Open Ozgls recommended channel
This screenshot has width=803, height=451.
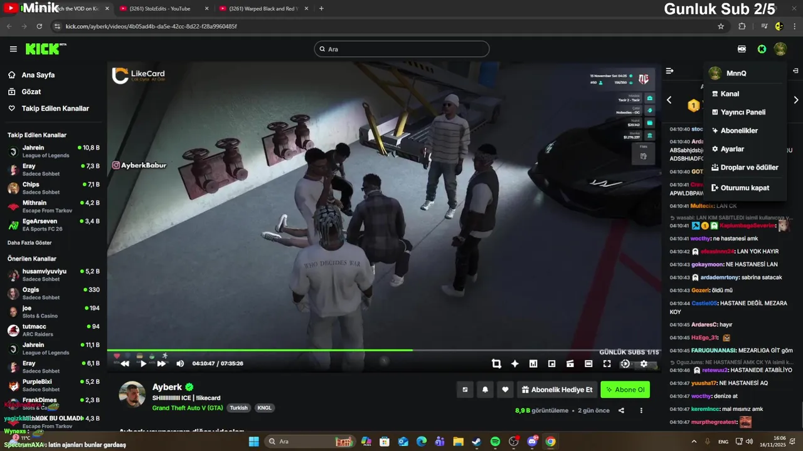pos(53,293)
